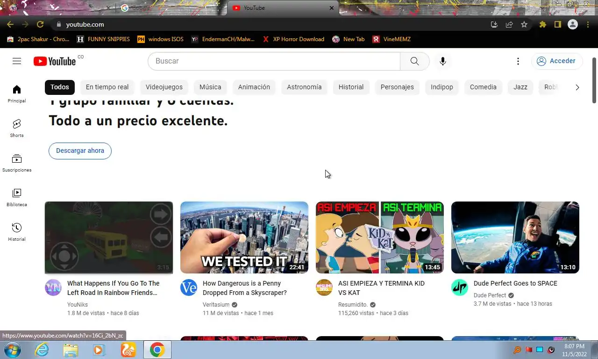598x359 pixels.
Task: Click the Dude Perfect channel avatar
Action: pyautogui.click(x=460, y=287)
